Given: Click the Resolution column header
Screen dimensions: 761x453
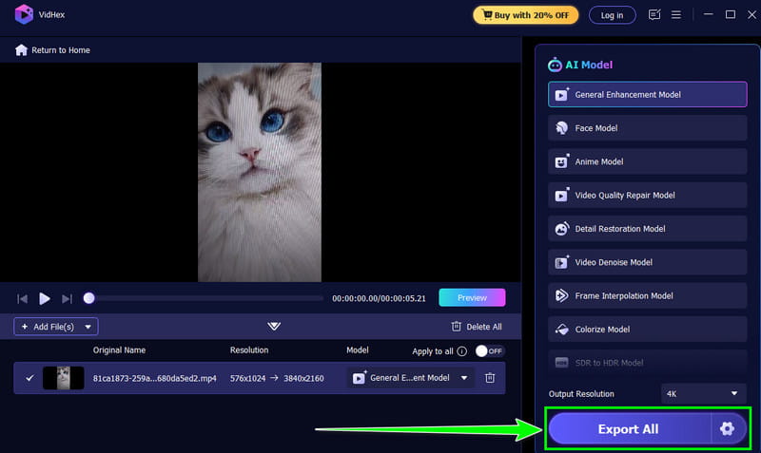Looking at the screenshot, I should coord(249,349).
